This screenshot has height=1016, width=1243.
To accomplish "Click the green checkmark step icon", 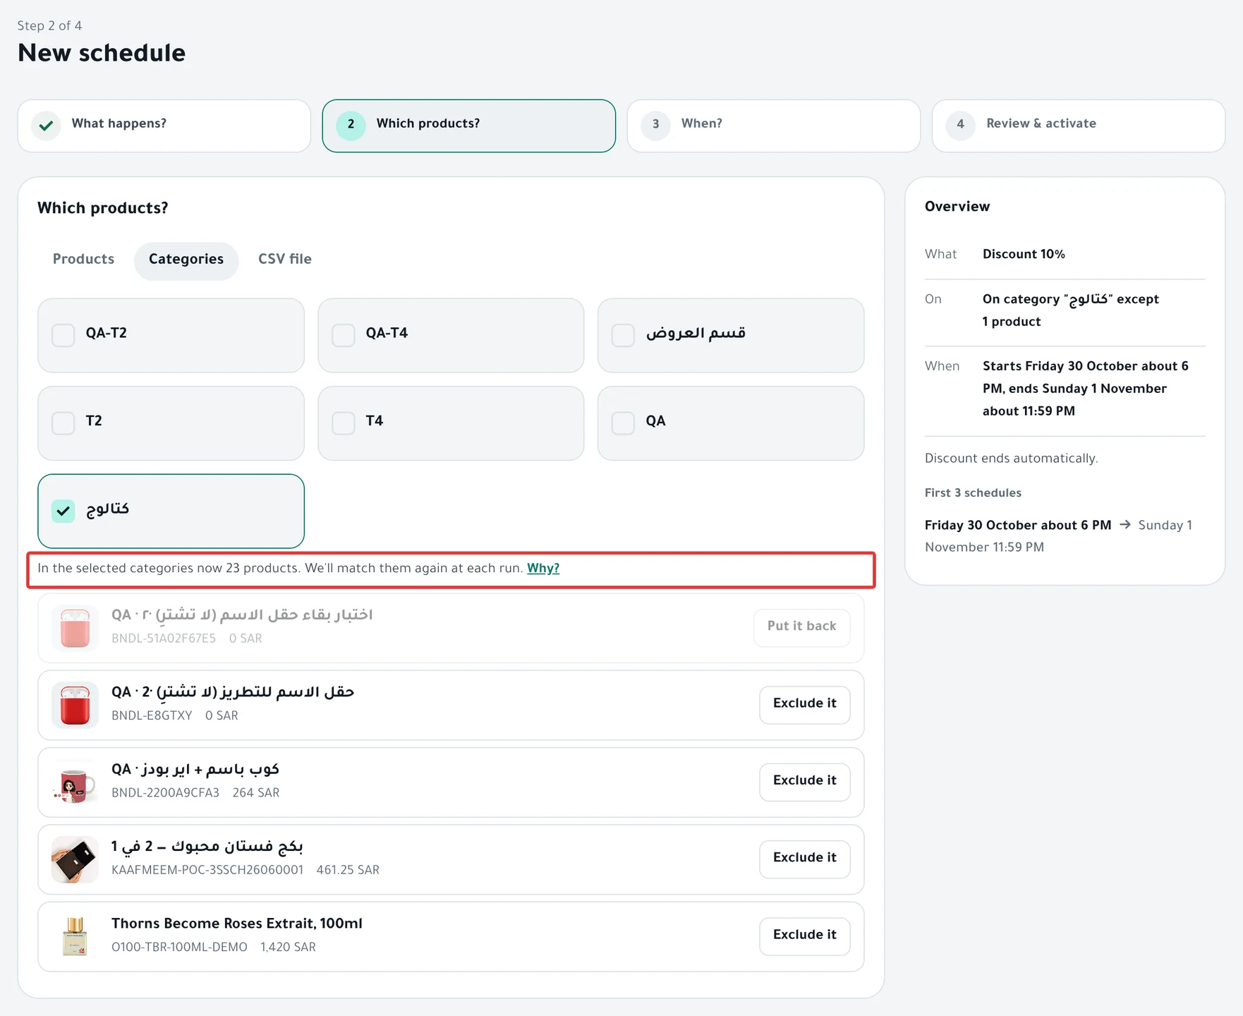I will (x=46, y=126).
